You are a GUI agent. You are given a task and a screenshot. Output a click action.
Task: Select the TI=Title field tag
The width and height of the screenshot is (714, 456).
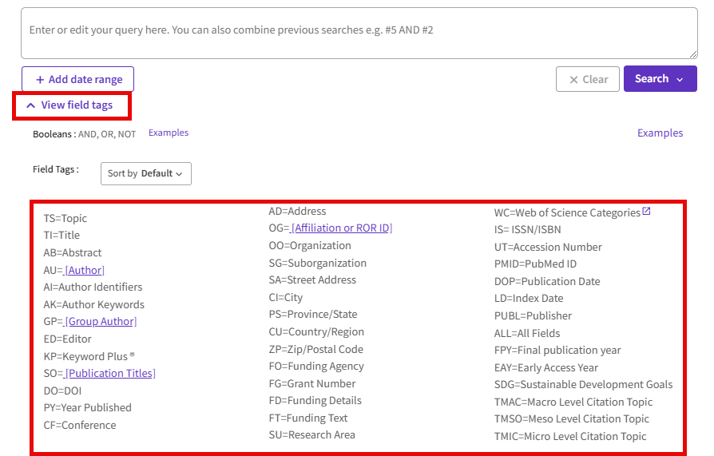(x=61, y=236)
